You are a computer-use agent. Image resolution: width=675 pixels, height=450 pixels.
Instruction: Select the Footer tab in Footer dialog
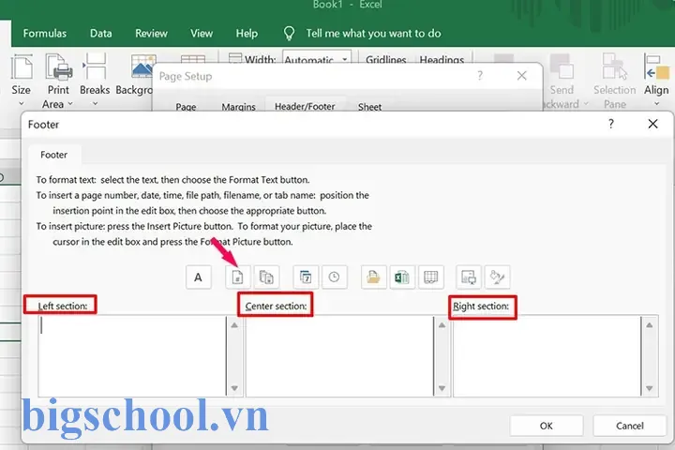point(53,155)
